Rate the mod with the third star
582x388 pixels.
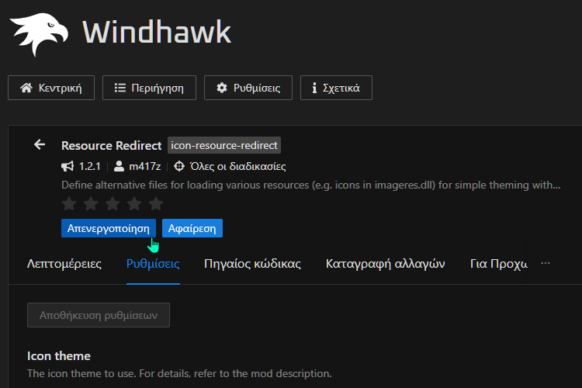[113, 203]
